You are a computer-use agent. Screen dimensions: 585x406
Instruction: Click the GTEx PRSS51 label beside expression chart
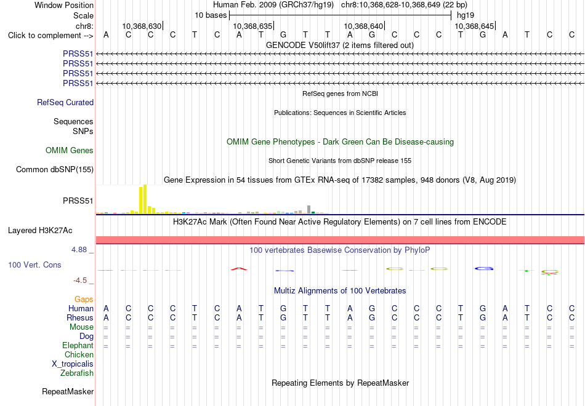click(x=78, y=201)
